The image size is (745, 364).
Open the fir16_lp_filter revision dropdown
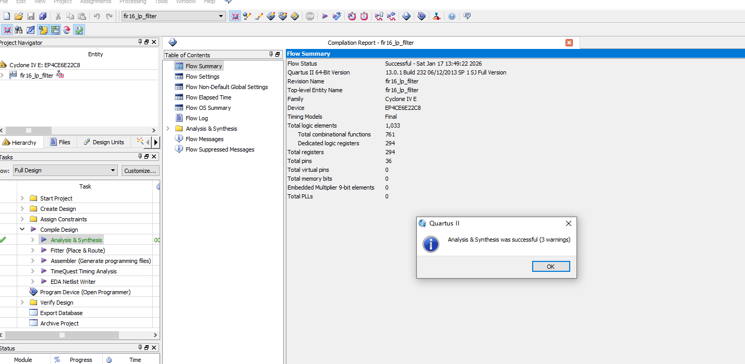point(221,16)
